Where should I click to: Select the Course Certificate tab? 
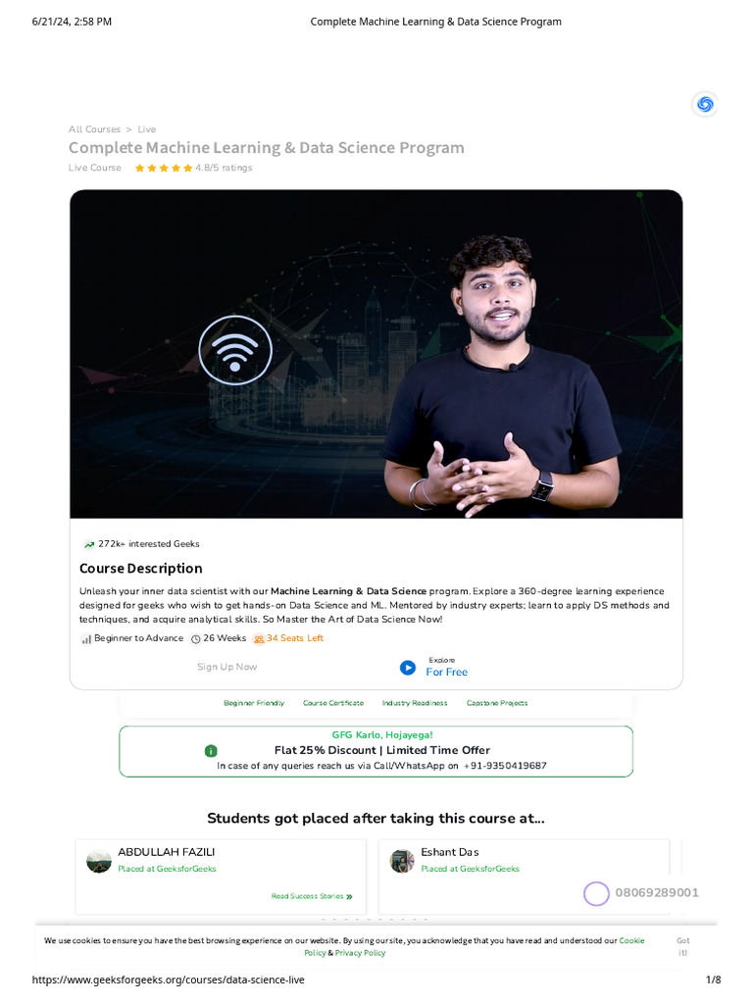[x=333, y=703]
